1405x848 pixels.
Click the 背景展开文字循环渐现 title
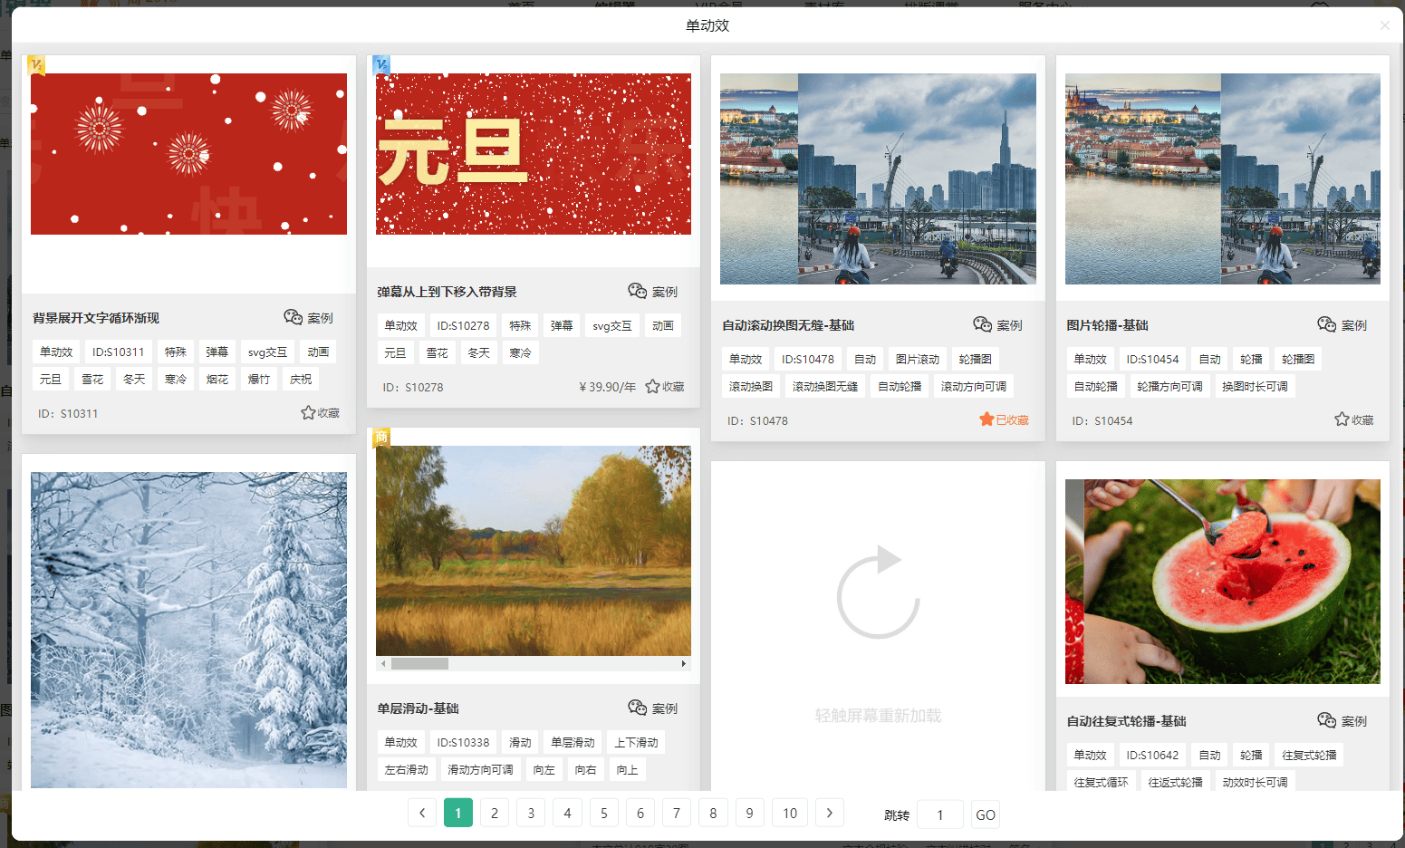point(96,318)
